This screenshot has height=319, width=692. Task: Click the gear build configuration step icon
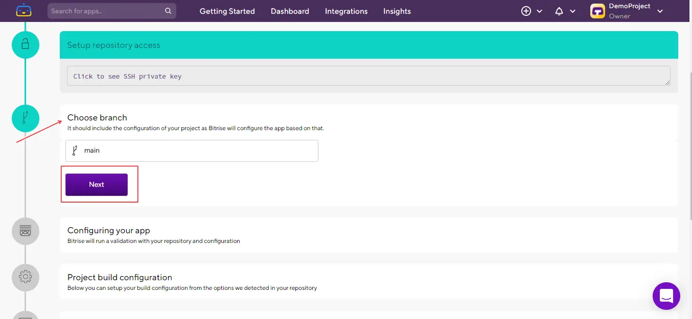tap(25, 277)
